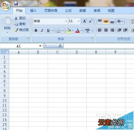This screenshot has height=130, width=134.
Task: Toggle align text right
Action: [112, 30]
